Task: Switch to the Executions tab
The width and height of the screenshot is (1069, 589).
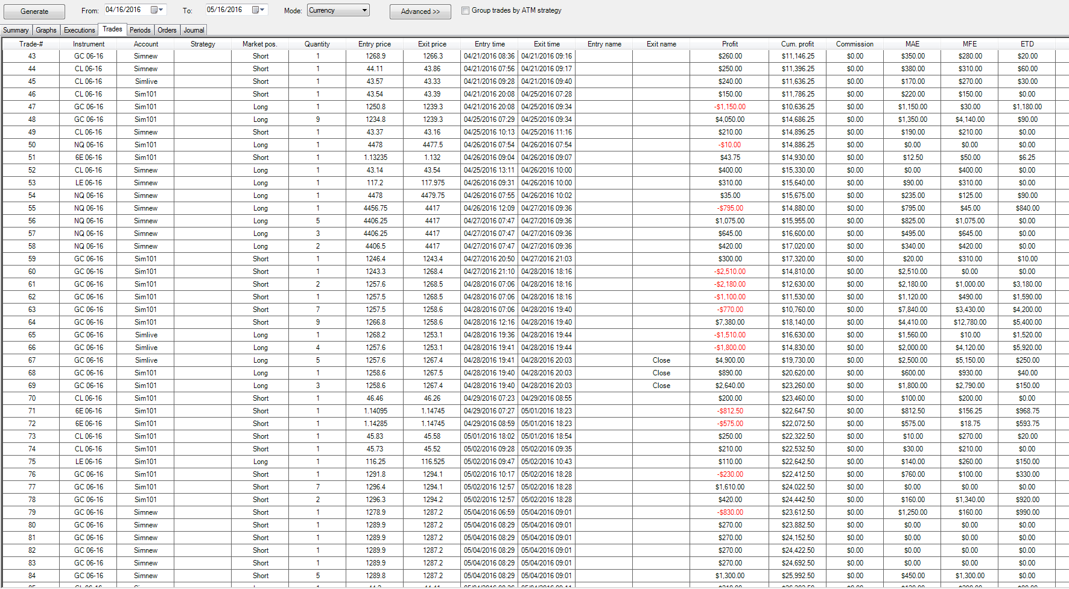Action: (79, 30)
